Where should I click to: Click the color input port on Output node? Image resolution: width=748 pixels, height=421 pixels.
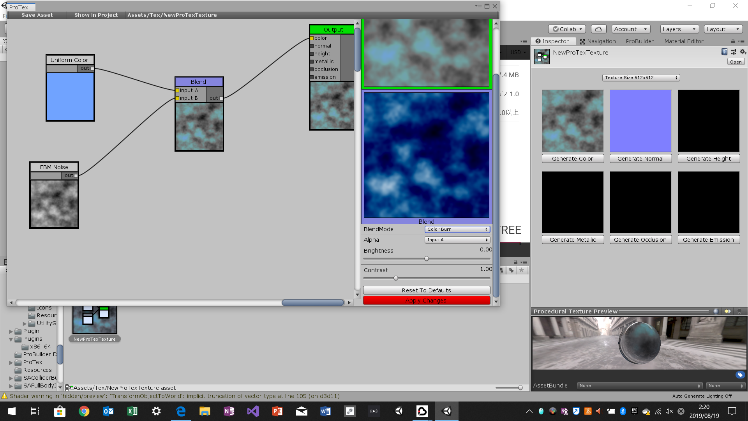(x=312, y=38)
